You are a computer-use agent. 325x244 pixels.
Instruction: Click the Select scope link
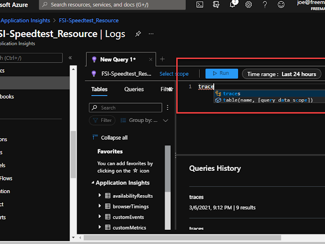[174, 74]
